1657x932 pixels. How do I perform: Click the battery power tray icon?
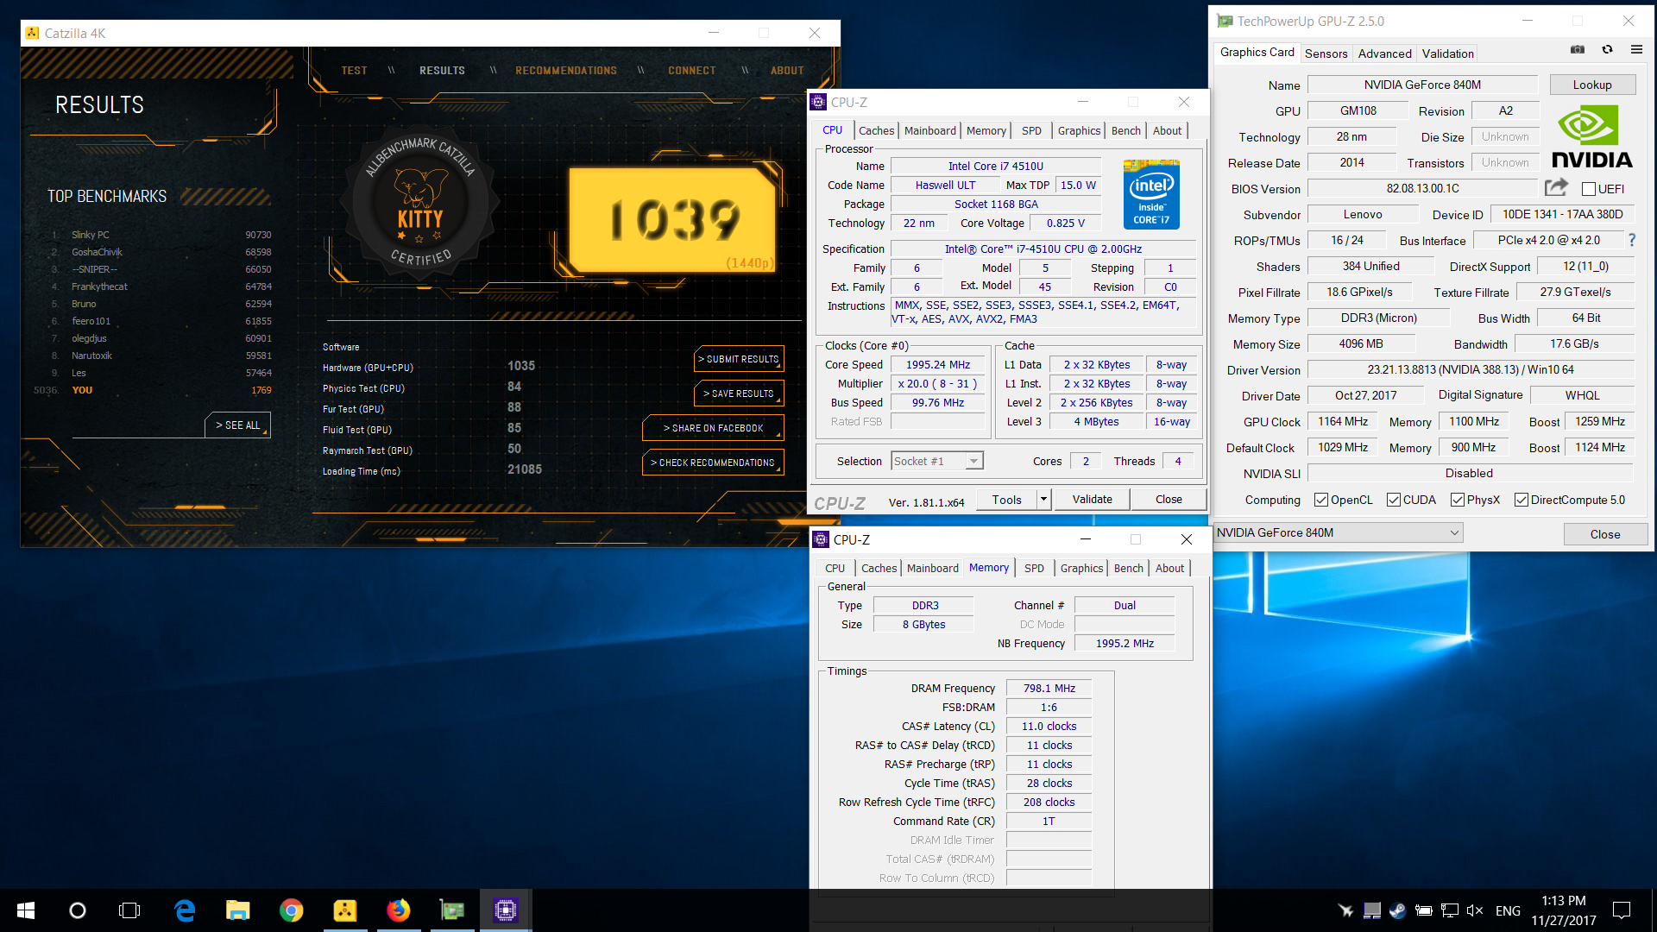pos(1423,910)
